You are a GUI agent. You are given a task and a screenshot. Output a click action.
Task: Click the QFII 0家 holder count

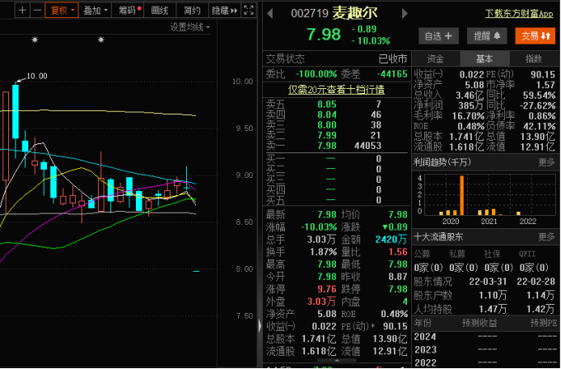click(534, 268)
